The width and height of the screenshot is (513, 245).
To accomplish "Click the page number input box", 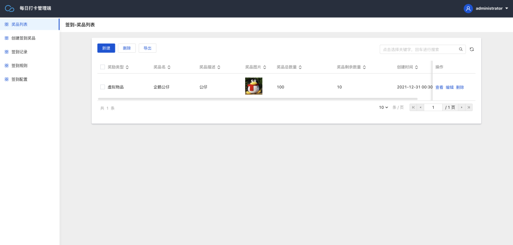I will coord(433,107).
